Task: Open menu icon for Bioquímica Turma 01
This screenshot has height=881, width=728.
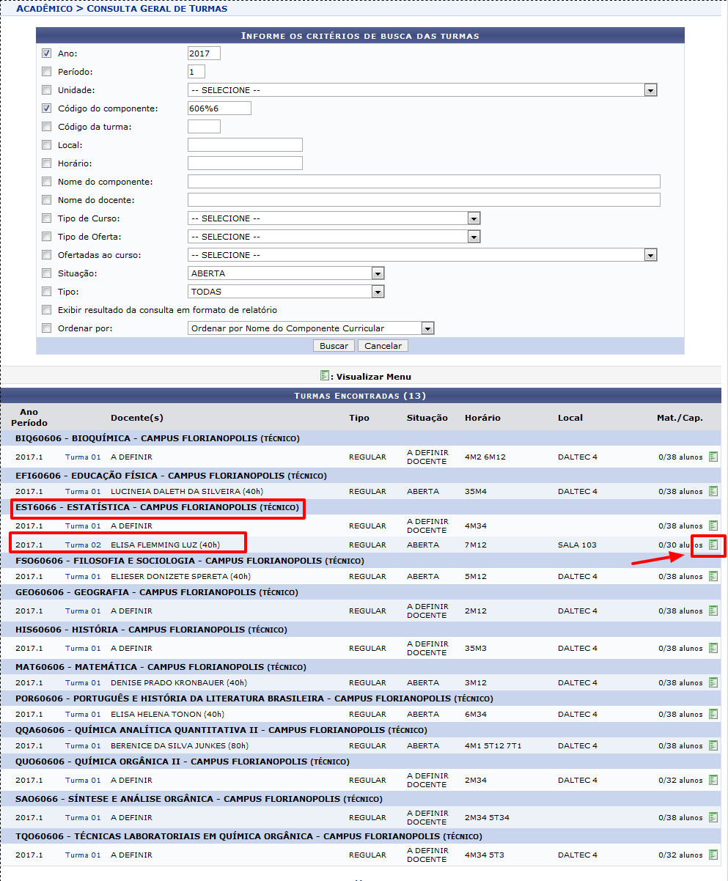Action: (x=713, y=457)
